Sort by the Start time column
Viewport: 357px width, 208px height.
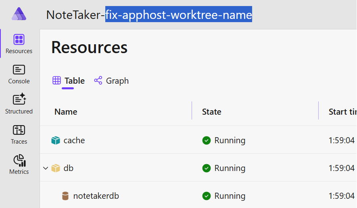[342, 112]
